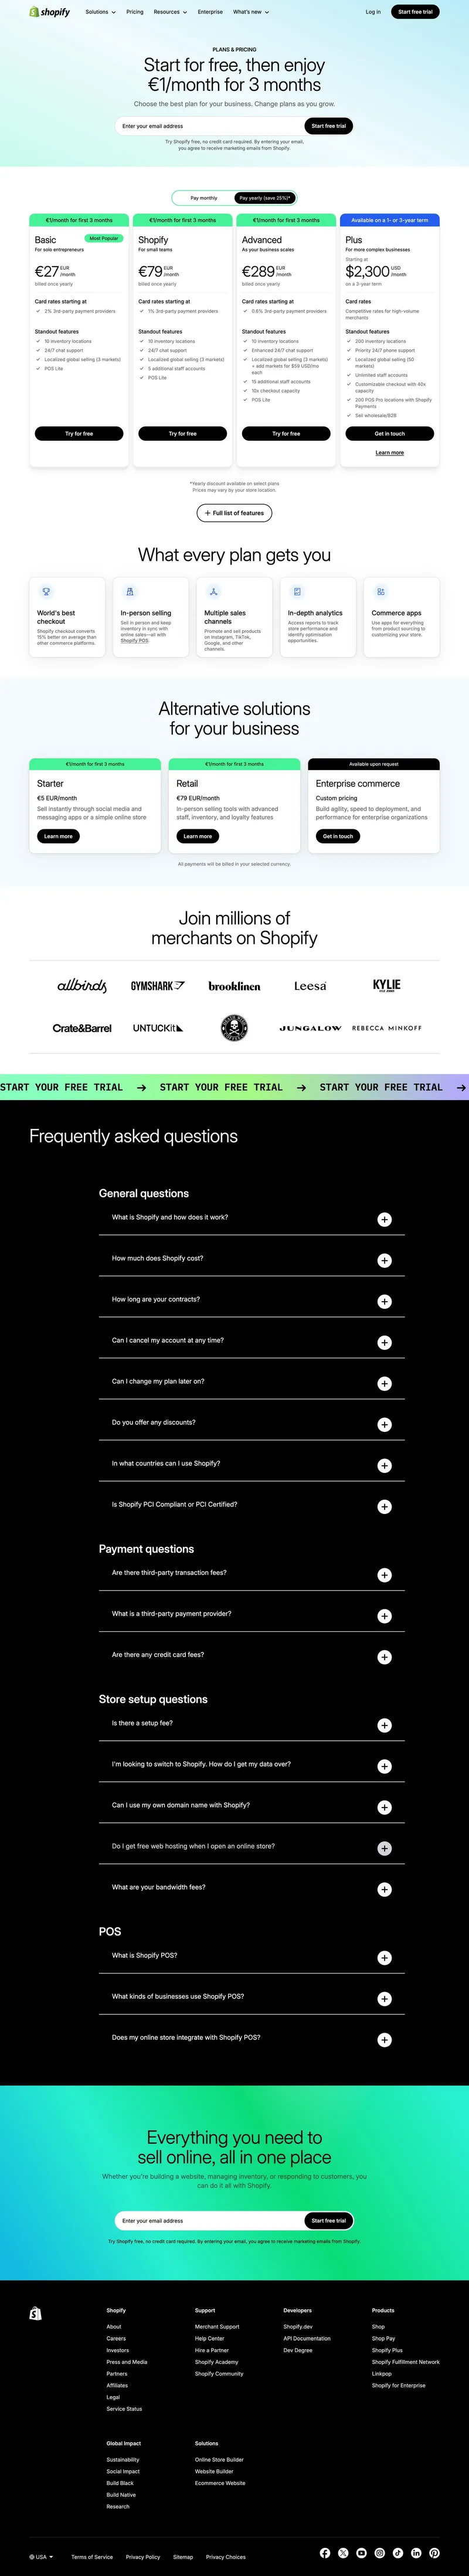The width and height of the screenshot is (469, 2576).
Task: Open Shopify's Facebook page
Action: point(325,2553)
